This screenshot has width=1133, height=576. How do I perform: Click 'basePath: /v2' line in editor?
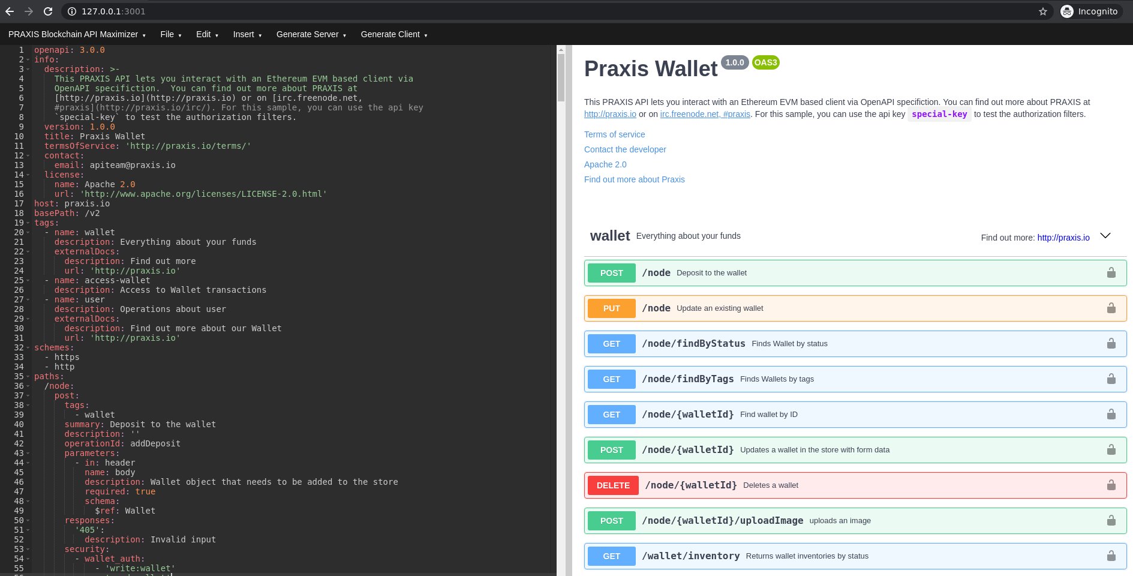coord(67,213)
